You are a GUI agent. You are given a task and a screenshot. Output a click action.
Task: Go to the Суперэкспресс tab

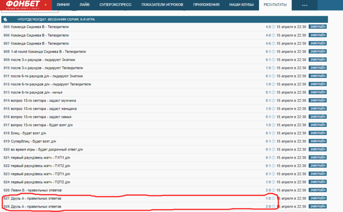click(112, 5)
